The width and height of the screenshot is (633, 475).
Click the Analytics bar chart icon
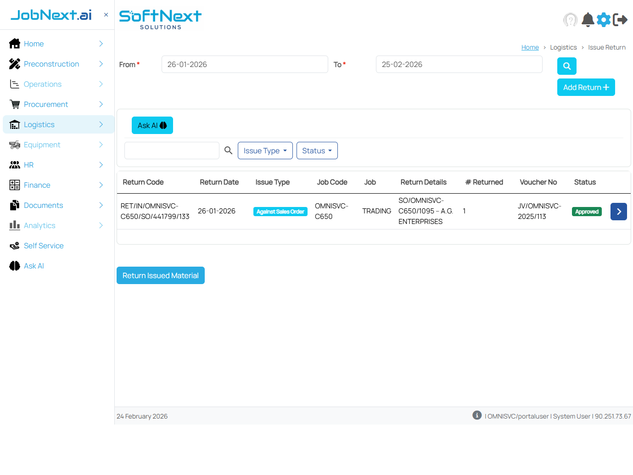14,225
